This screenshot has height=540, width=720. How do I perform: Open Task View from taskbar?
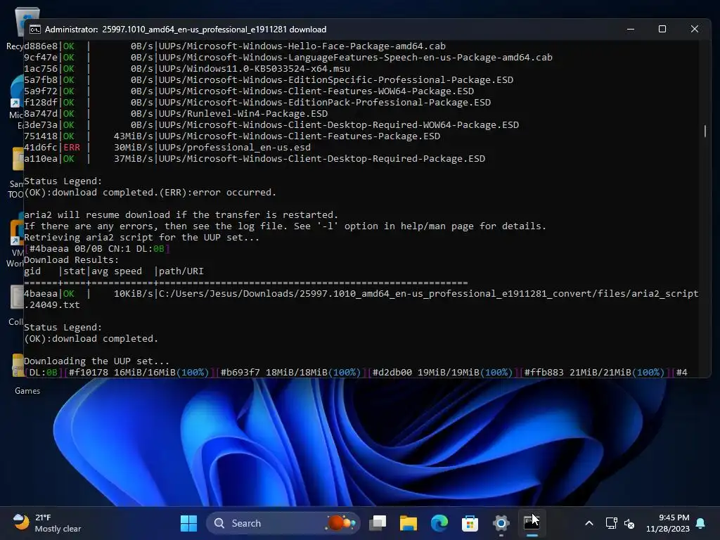(x=378, y=523)
